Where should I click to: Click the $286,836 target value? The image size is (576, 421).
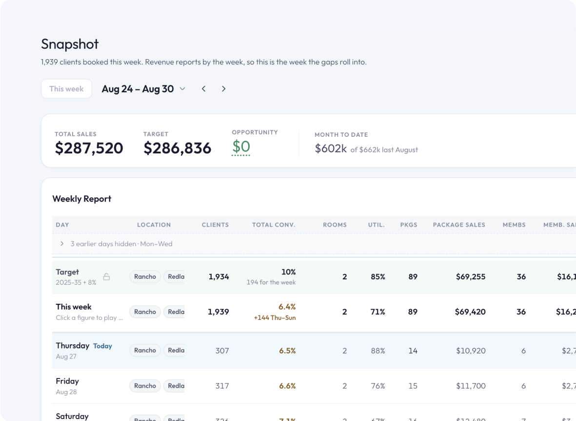178,148
